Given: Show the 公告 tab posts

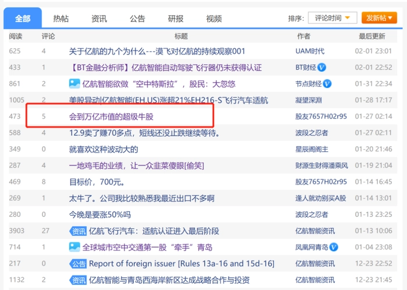Looking at the screenshot, I should click(x=137, y=19).
